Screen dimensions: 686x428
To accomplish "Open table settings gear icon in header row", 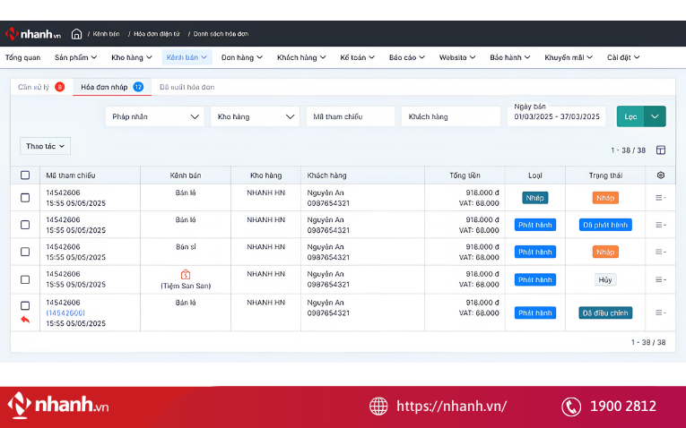I will pyautogui.click(x=661, y=175).
